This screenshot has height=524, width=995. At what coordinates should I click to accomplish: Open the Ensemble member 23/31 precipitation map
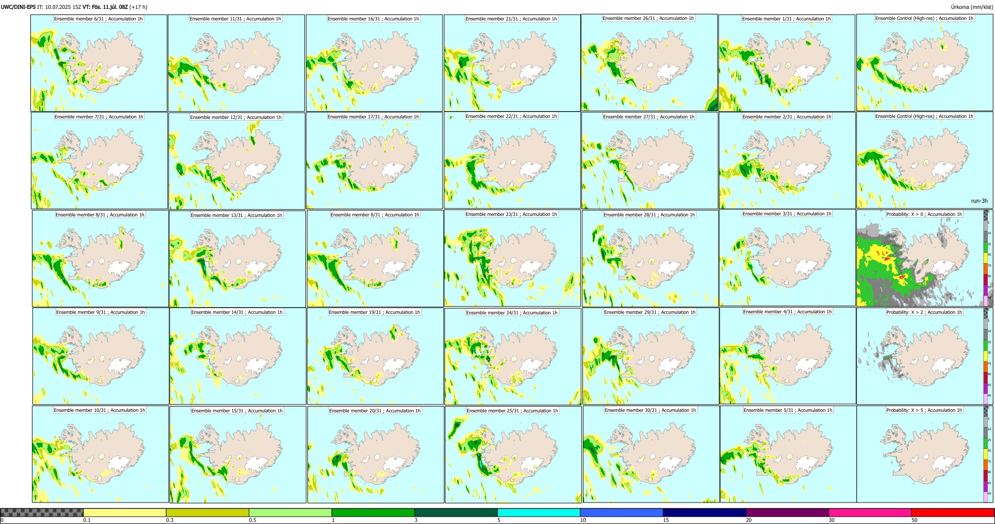[513, 258]
